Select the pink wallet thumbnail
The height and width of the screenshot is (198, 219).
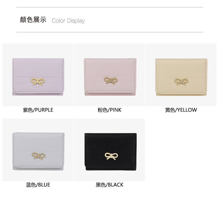[x=109, y=75]
